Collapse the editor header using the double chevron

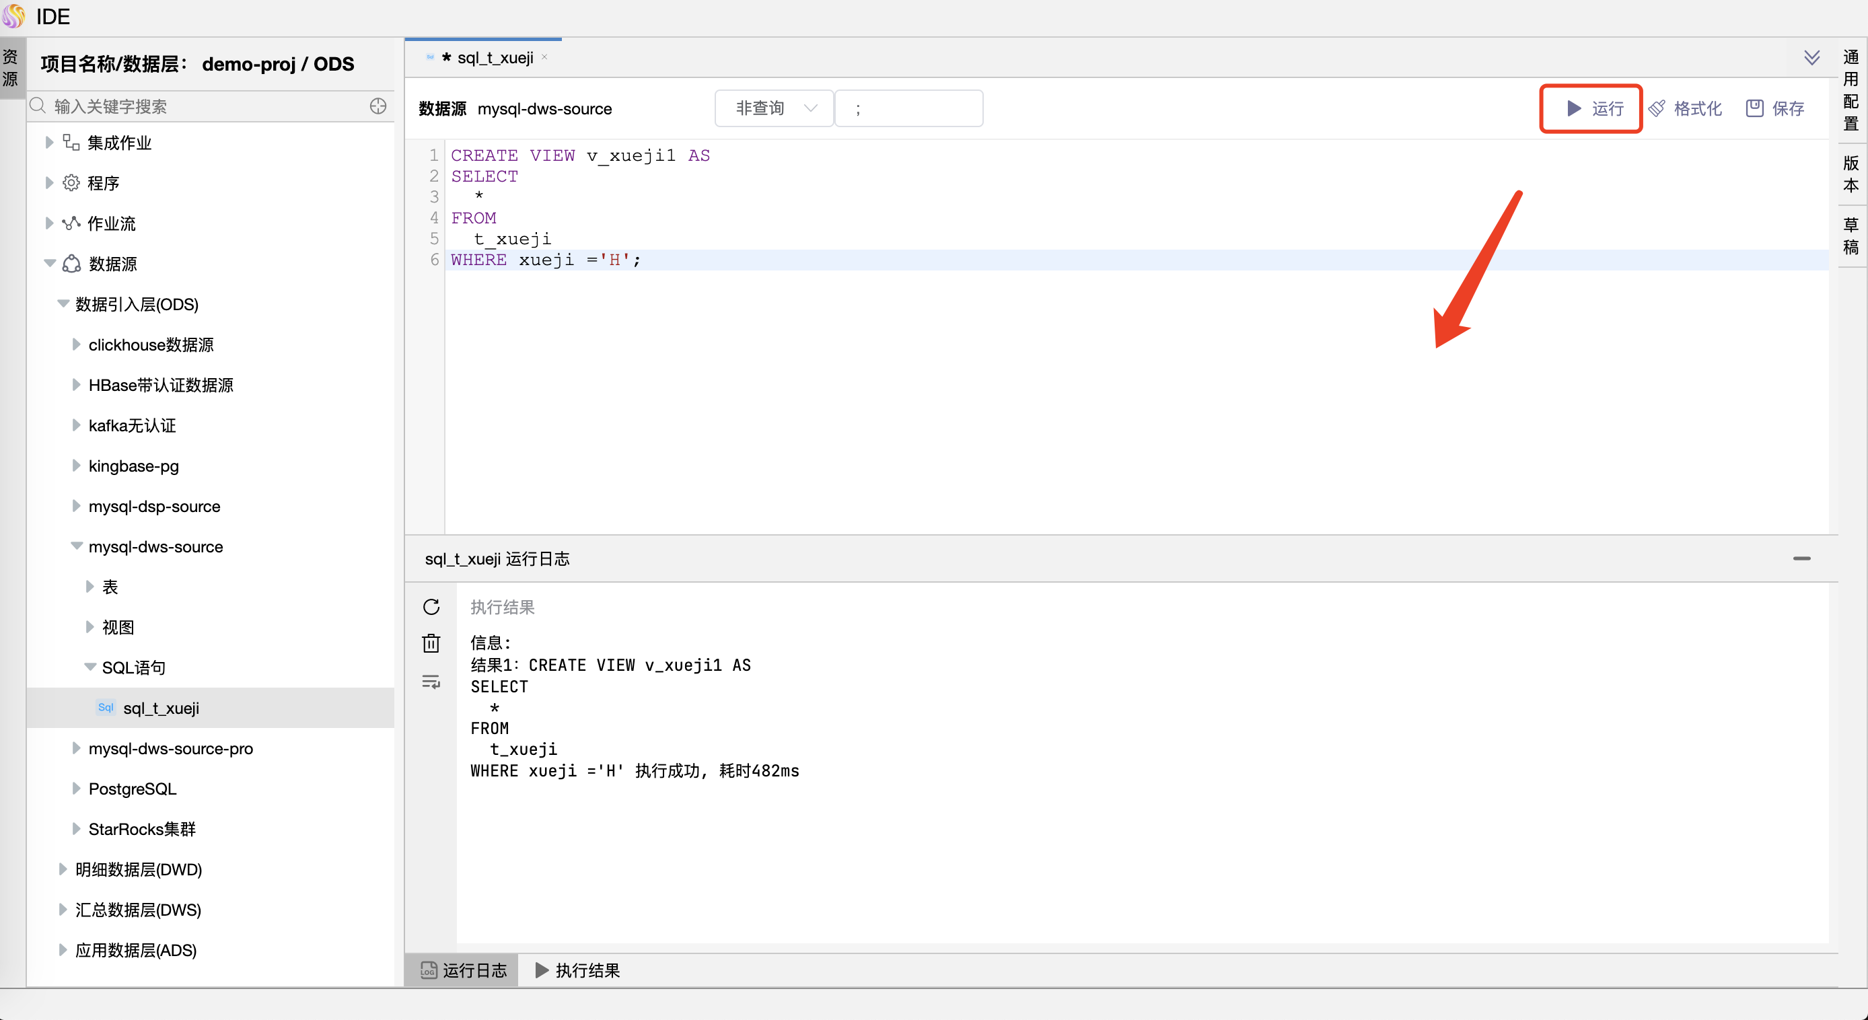tap(1813, 57)
